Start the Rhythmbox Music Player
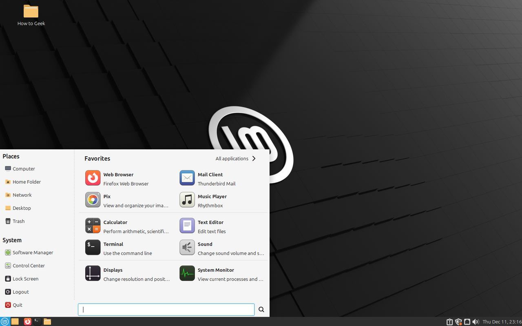The image size is (522, 326). tap(212, 200)
